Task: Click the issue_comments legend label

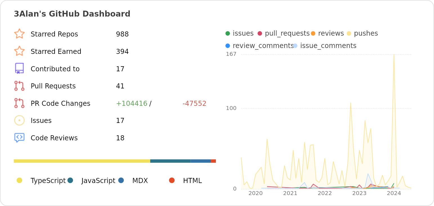Action: click(328, 46)
